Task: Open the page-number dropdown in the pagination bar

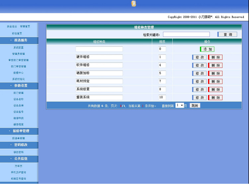Action: [180, 105]
